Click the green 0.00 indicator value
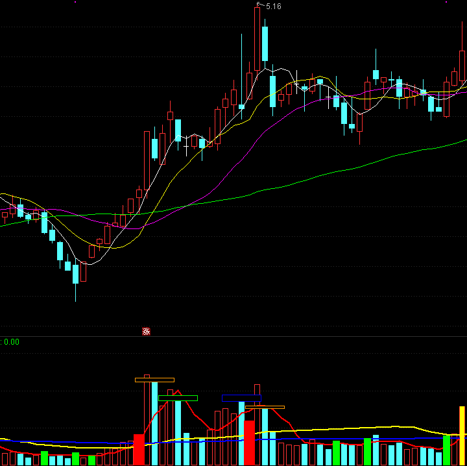 pos(12,342)
